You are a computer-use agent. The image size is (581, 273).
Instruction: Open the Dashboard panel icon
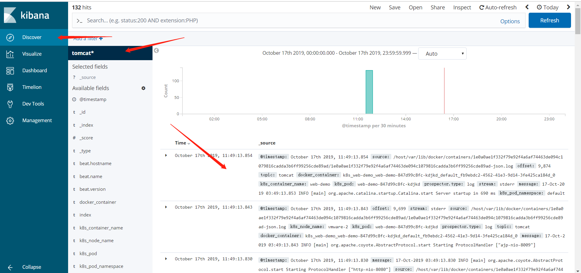pyautogui.click(x=10, y=71)
